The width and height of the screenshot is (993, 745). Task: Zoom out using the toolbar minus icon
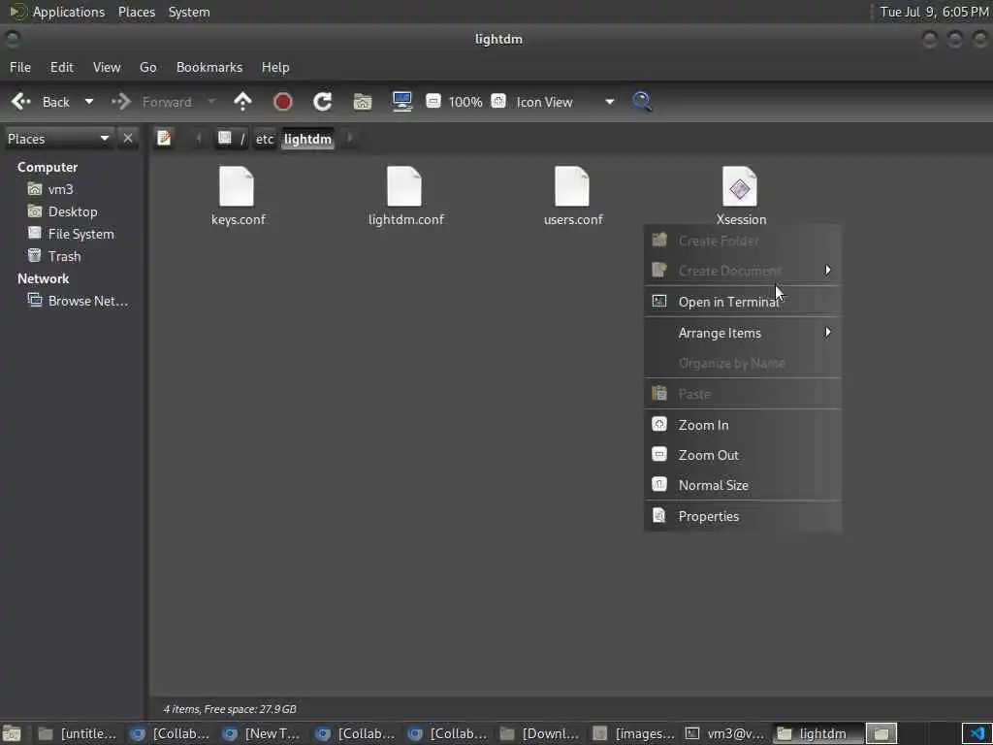433,101
